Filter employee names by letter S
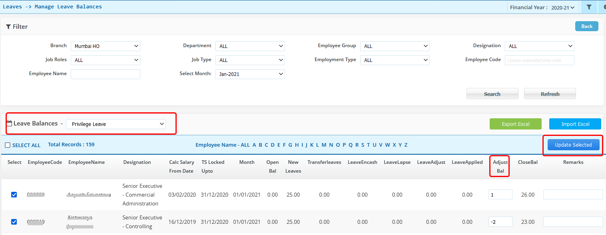 pos(362,145)
